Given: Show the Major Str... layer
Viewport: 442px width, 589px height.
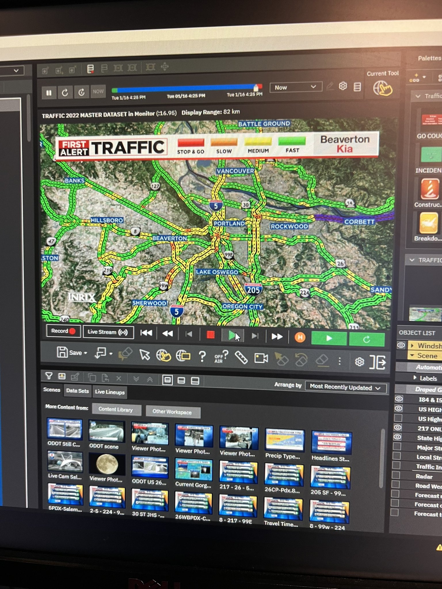Looking at the screenshot, I should click(x=397, y=446).
